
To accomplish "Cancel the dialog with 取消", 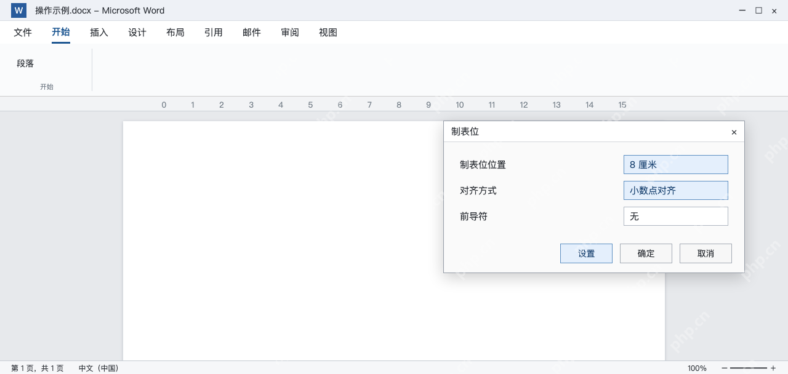I will pos(706,253).
